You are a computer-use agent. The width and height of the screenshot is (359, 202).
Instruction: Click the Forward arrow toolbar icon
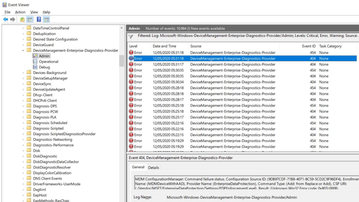(x=13, y=19)
